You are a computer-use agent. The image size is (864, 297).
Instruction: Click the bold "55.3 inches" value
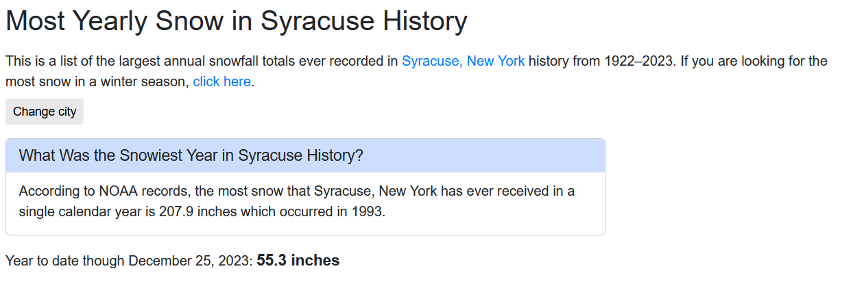click(298, 261)
